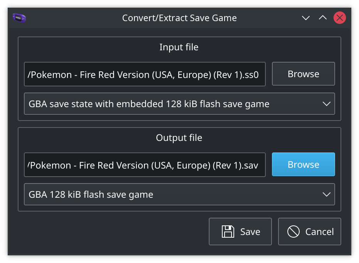Screen dimensions: 359x263
Task: Focus the output file path ending in .sav
Action: (x=145, y=165)
